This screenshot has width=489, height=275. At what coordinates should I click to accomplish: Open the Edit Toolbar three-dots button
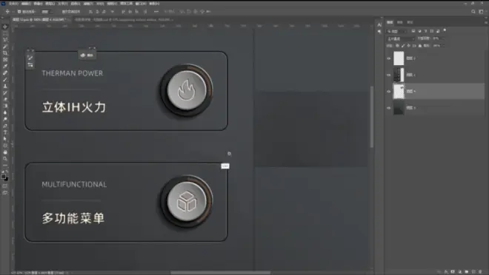click(x=5, y=166)
